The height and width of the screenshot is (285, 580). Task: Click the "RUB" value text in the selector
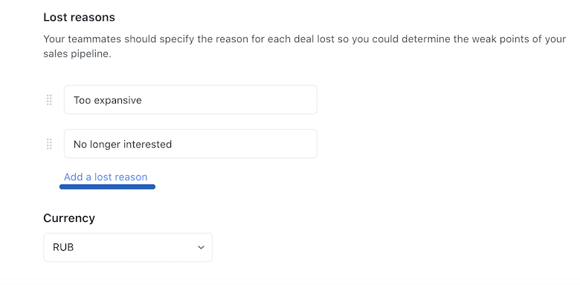click(x=63, y=247)
